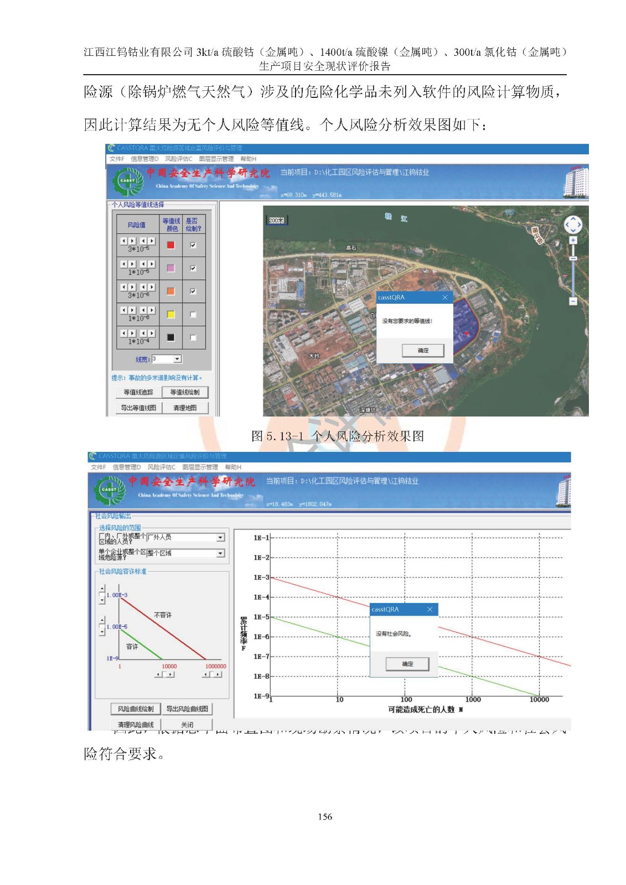Open the 风险评估C menu in upper window
626x885 pixels.
coord(178,159)
